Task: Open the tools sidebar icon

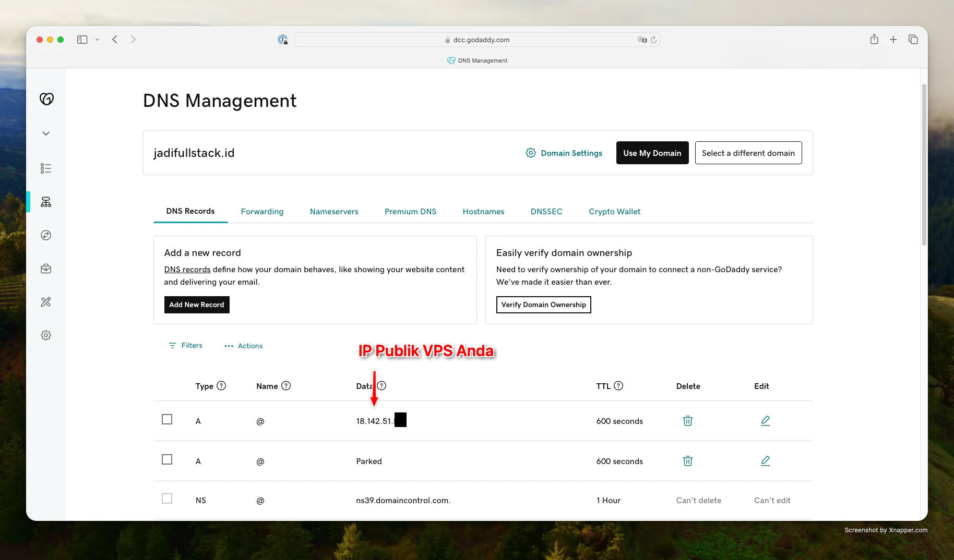Action: click(46, 302)
